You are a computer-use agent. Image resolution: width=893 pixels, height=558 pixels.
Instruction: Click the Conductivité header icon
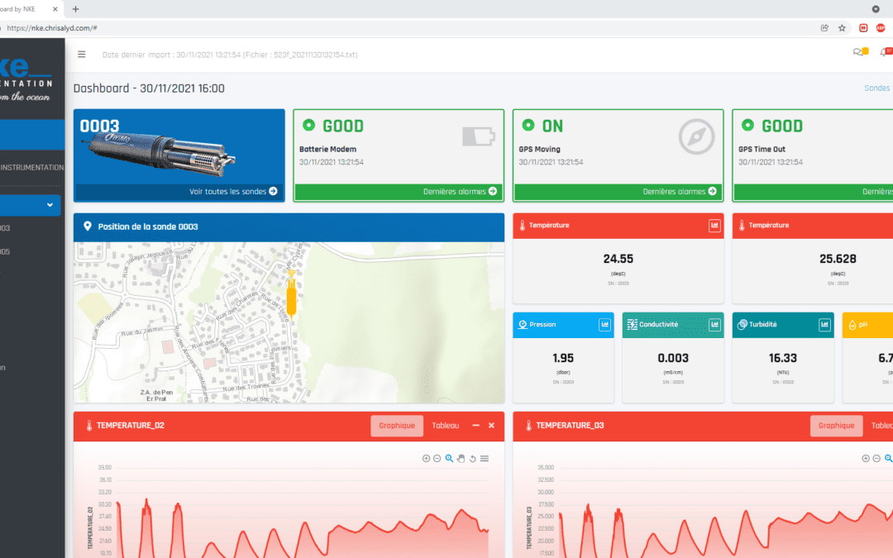click(x=632, y=325)
